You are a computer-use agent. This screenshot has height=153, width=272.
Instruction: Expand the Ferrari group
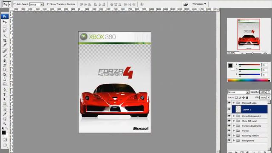(x=234, y=130)
